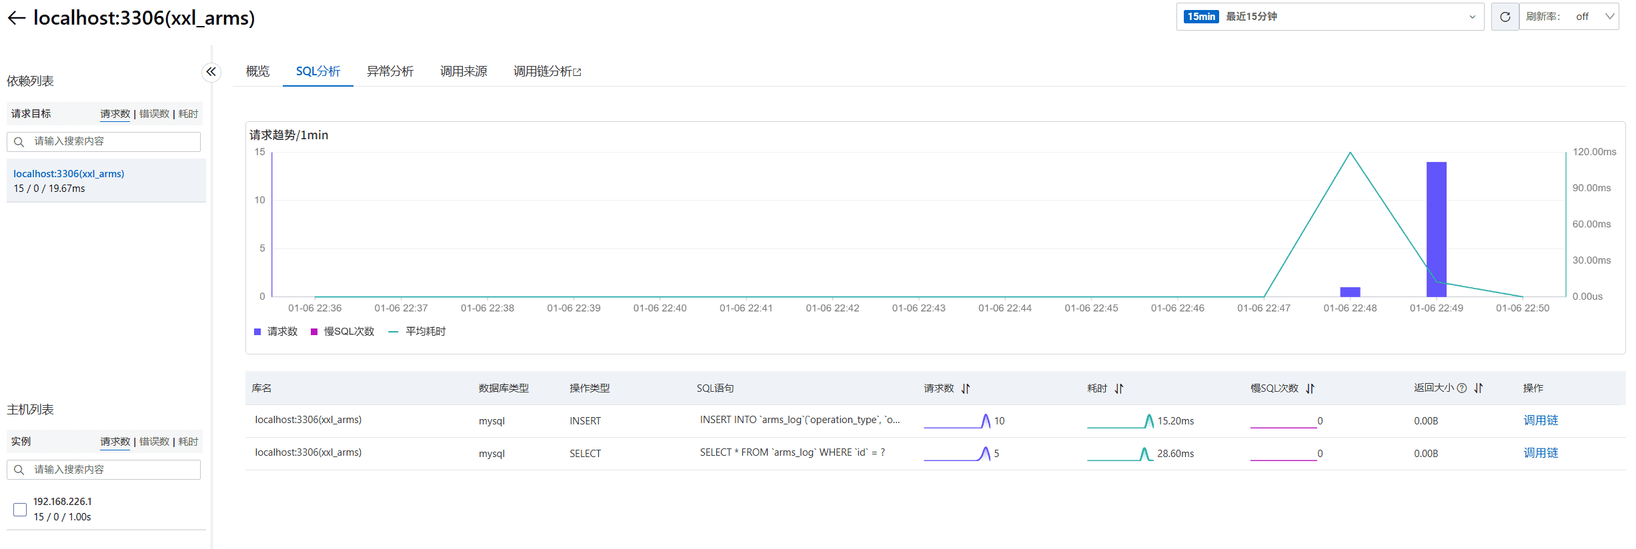Viewport: 1636px width, 549px height.
Task: Open external link icon on 调用链分析
Action: pyautogui.click(x=578, y=72)
